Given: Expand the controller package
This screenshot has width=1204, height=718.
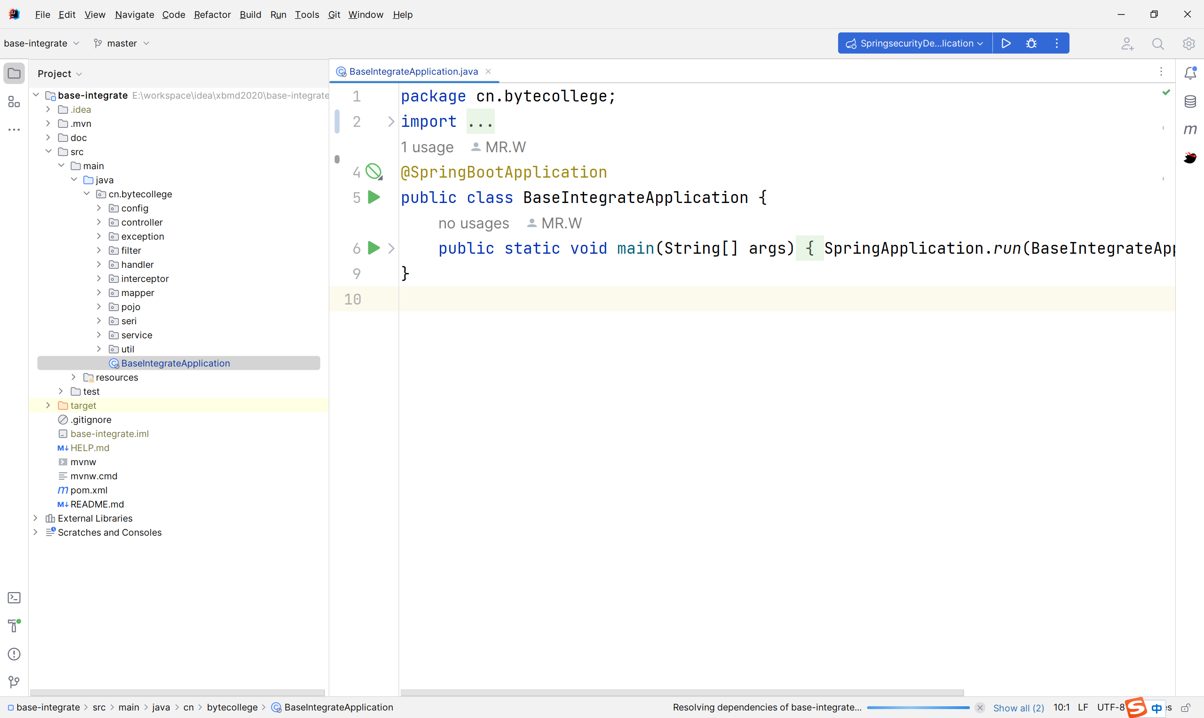Looking at the screenshot, I should click(99, 222).
